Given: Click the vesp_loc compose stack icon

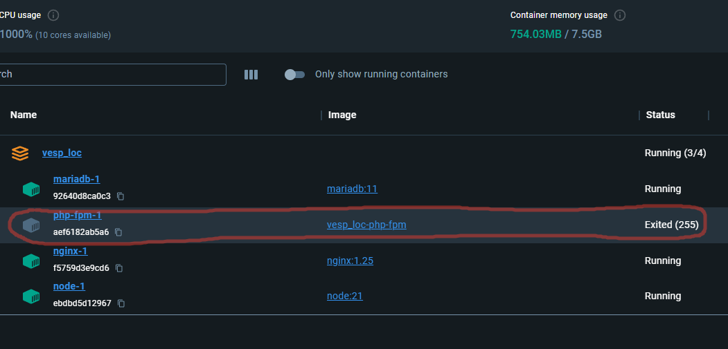Looking at the screenshot, I should pos(20,153).
